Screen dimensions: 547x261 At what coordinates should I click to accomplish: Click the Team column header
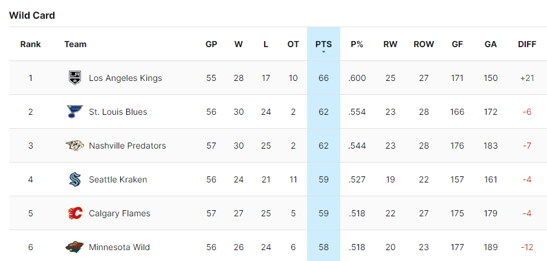[76, 44]
